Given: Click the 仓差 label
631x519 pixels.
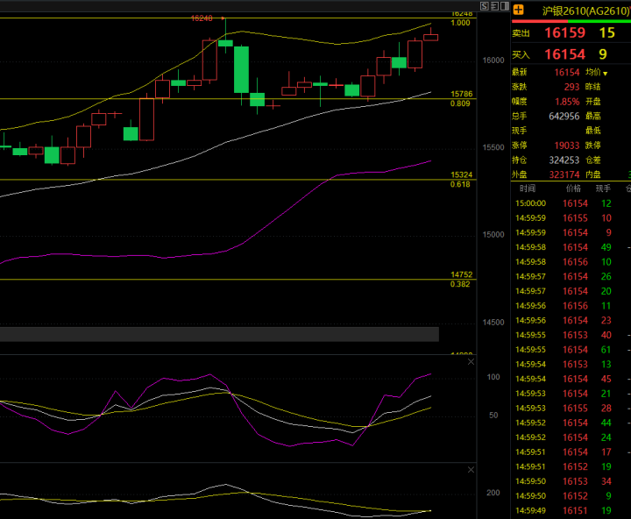Looking at the screenshot, I should 592,160.
